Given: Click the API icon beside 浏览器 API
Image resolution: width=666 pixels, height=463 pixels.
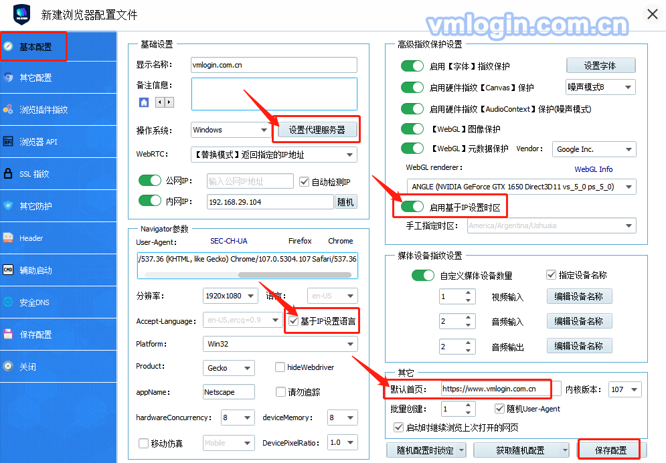Looking at the screenshot, I should pyautogui.click(x=8, y=141).
